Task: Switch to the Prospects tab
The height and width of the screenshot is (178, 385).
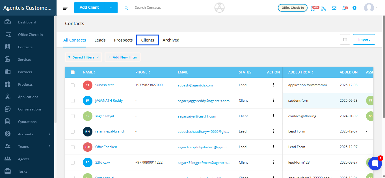Action: coord(123,40)
